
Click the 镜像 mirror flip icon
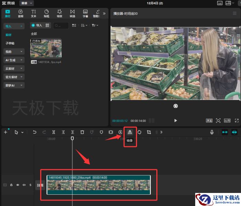(x=130, y=132)
